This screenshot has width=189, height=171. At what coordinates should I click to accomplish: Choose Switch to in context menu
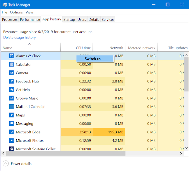(x=95, y=59)
